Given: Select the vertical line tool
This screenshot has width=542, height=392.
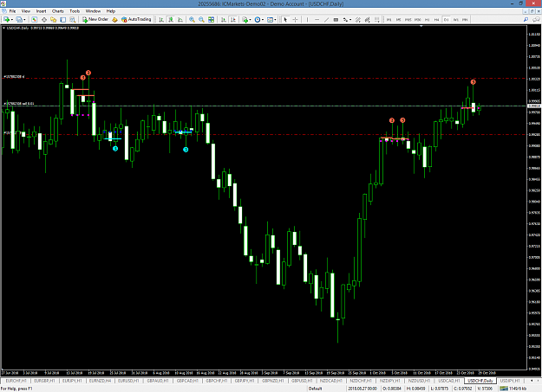Looking at the screenshot, I should (307, 20).
